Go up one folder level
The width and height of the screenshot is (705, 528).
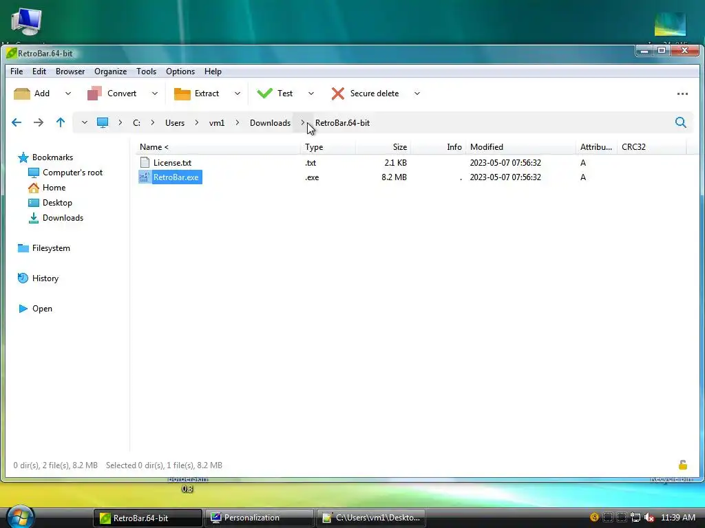pyautogui.click(x=61, y=122)
